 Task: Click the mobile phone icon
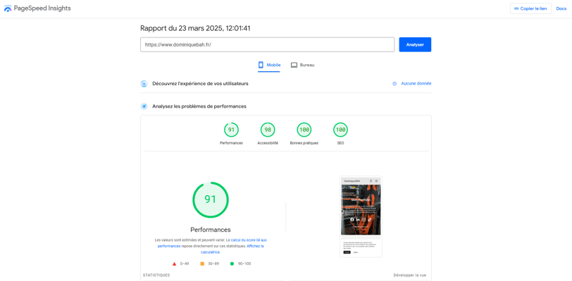point(261,65)
